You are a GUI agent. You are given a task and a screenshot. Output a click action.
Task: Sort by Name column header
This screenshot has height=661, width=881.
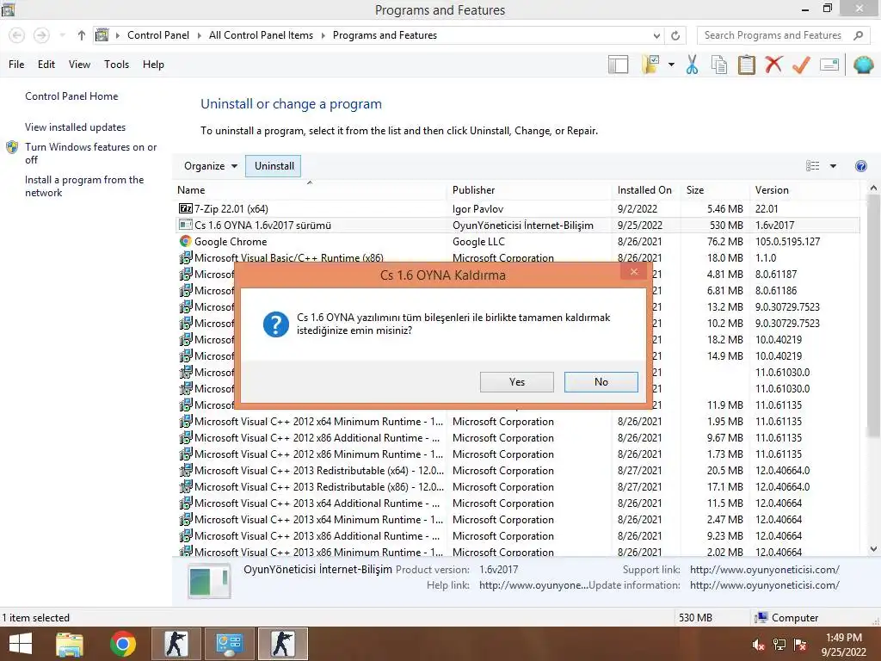pos(311,190)
